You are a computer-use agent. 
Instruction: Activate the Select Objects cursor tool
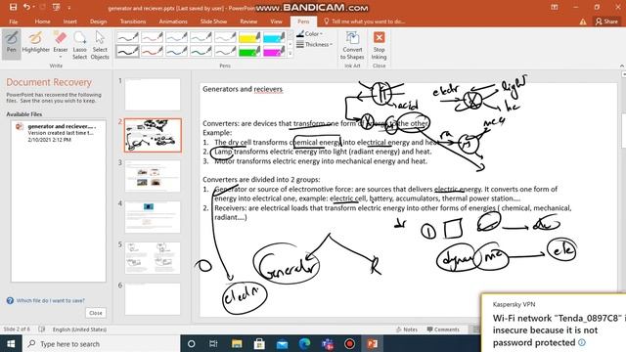pos(100,45)
